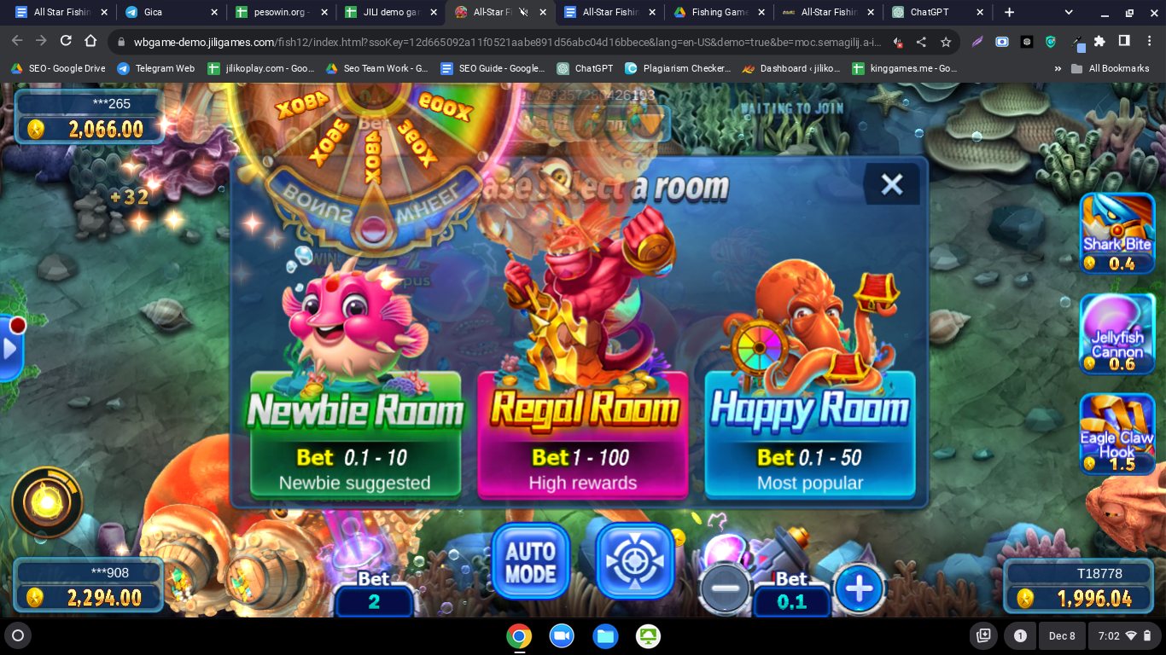Switch to the JILI demo games tab

click(390, 13)
